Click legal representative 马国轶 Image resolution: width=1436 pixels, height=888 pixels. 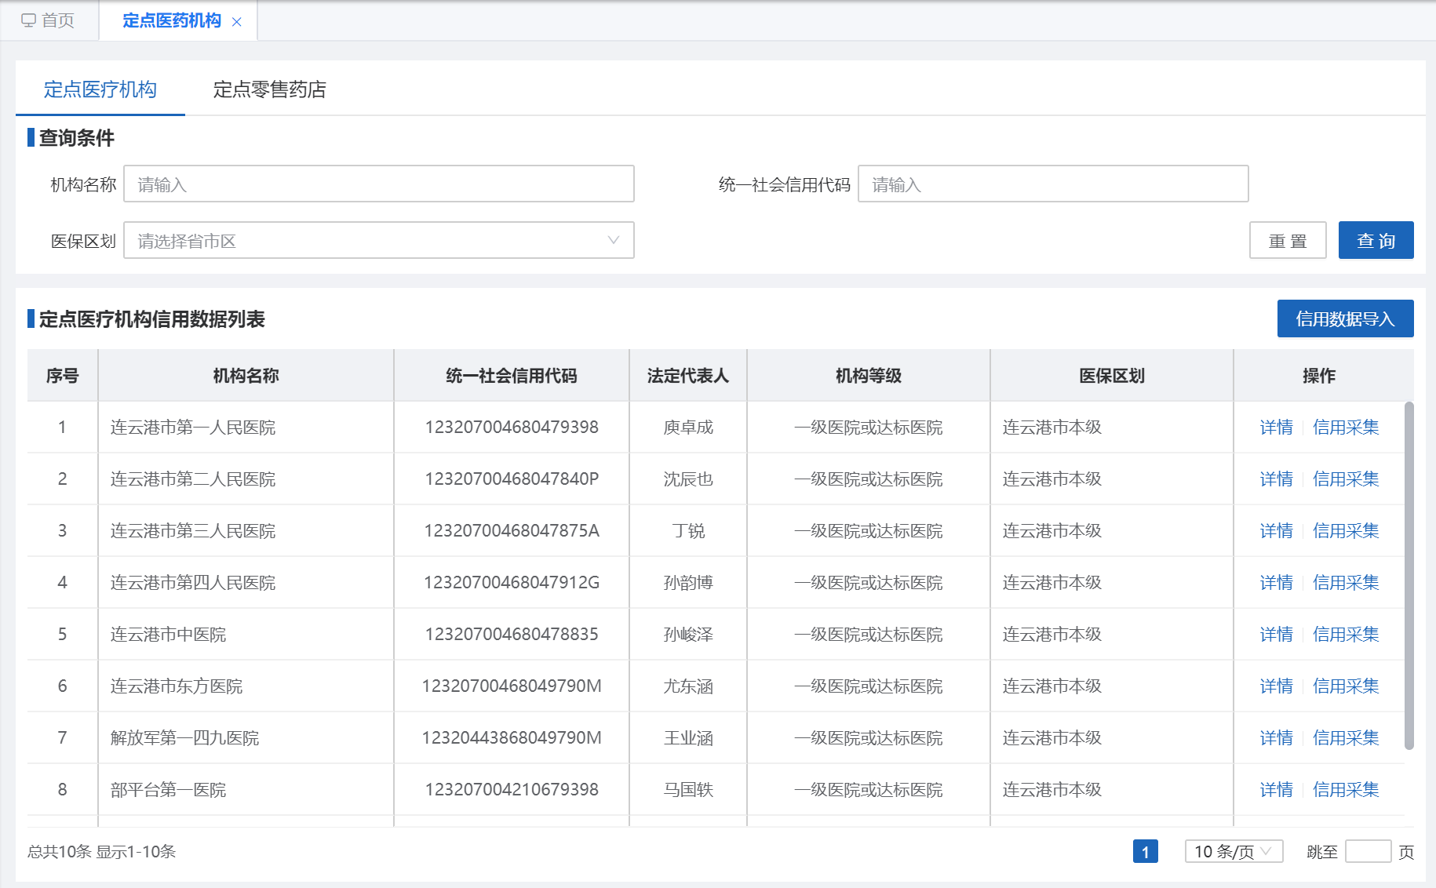coord(688,790)
